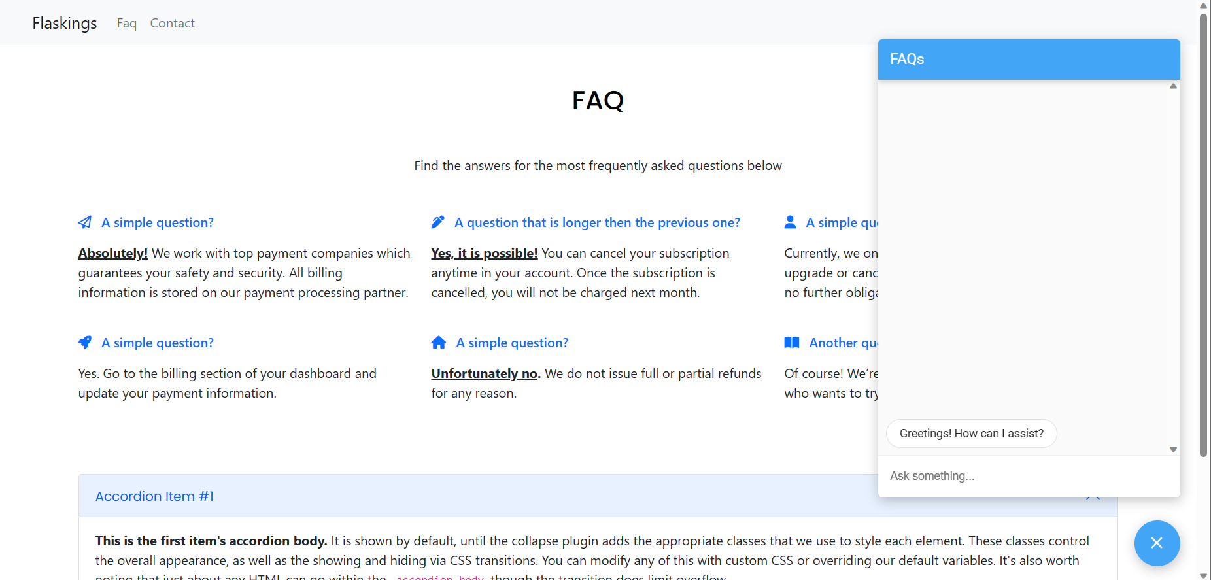The width and height of the screenshot is (1211, 580).
Task: Click the FAQs chat panel header
Action: (1029, 60)
